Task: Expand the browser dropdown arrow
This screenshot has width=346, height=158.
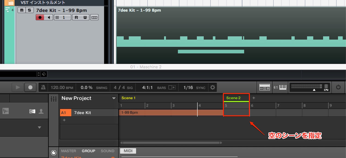Action: coord(40,127)
